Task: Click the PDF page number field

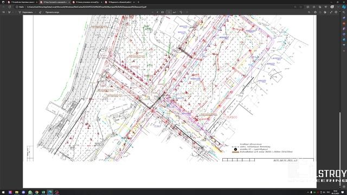Action: (169, 12)
